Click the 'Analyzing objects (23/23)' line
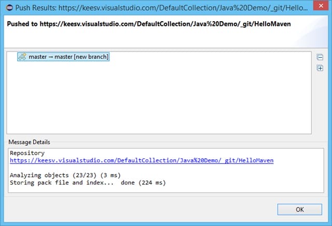 pyautogui.click(x=65, y=175)
